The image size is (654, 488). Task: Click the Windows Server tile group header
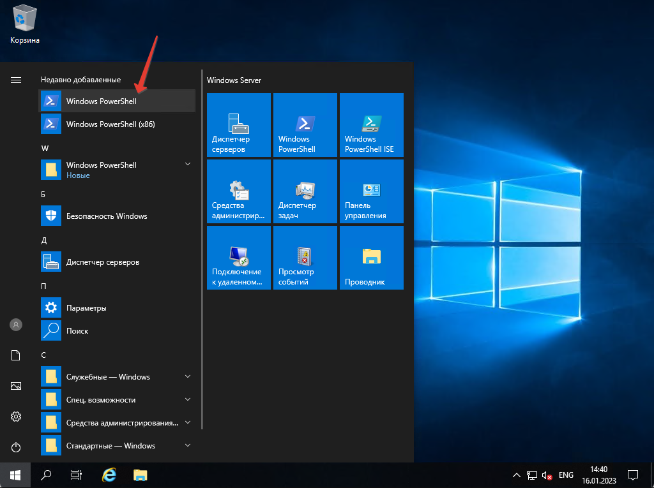[x=234, y=80]
